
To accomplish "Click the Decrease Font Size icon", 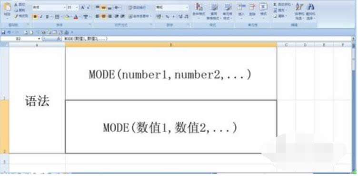I will pos(89,8).
